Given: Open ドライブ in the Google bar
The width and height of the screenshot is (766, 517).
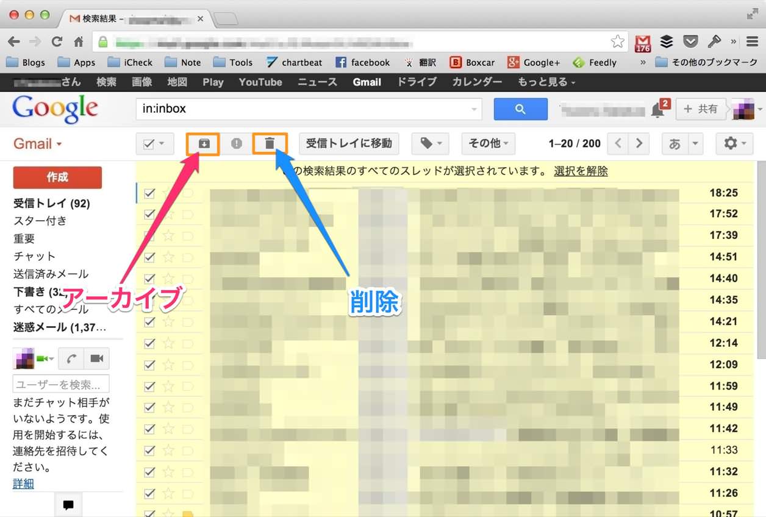Looking at the screenshot, I should pyautogui.click(x=417, y=82).
